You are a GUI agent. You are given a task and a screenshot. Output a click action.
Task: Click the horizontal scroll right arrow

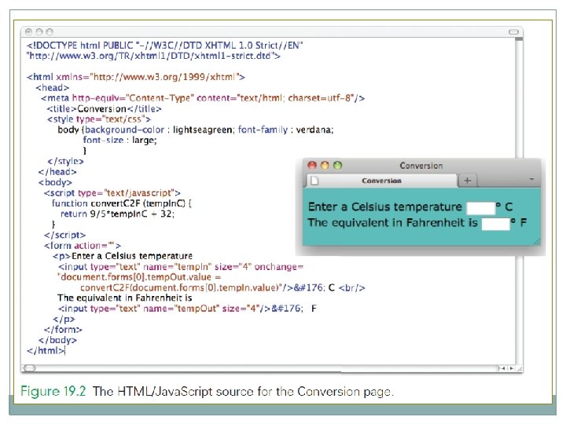coord(511,368)
